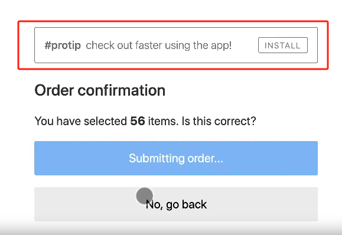Screen dimensions: 342x235
Task: Click the 'back' word on the gray button
Action: 194,204
